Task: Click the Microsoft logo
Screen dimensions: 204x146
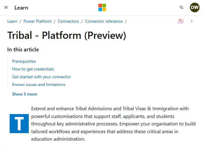Action: [x=102, y=7]
